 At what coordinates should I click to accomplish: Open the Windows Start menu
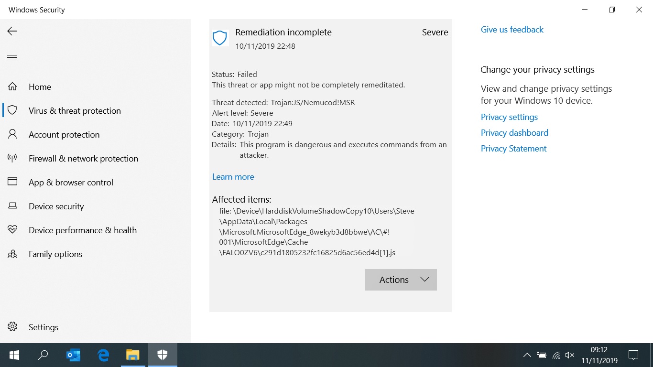tap(14, 355)
